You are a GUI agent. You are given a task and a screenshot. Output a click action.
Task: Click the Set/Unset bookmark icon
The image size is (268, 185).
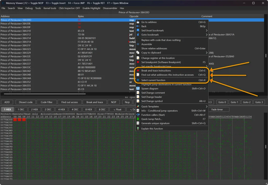(x=138, y=30)
